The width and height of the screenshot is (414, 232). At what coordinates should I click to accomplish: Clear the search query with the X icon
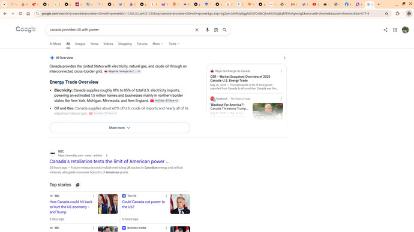pyautogui.click(x=197, y=30)
